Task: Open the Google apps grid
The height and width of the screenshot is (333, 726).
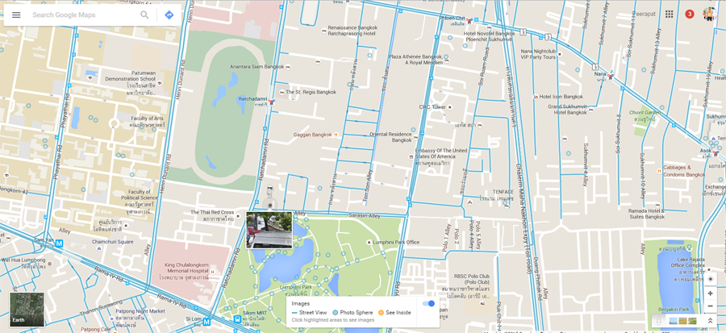Action: point(669,14)
